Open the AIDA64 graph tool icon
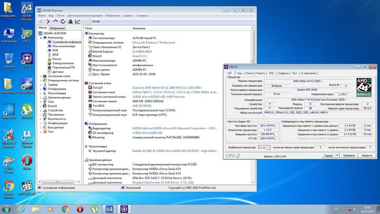Image resolution: width=380 pixels, height=214 pixels. click(x=78, y=22)
